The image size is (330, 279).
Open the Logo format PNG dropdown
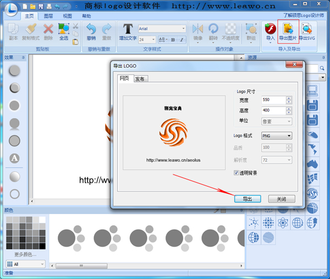277,136
